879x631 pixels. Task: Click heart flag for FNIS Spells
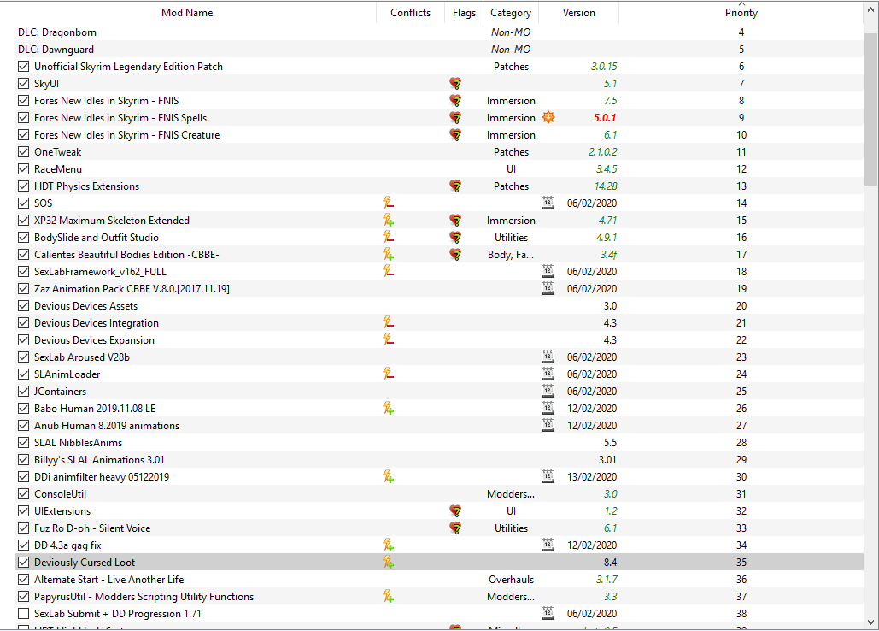click(x=456, y=118)
